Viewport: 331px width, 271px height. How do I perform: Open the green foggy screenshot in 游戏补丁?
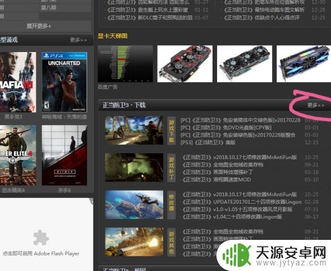[x=134, y=167]
